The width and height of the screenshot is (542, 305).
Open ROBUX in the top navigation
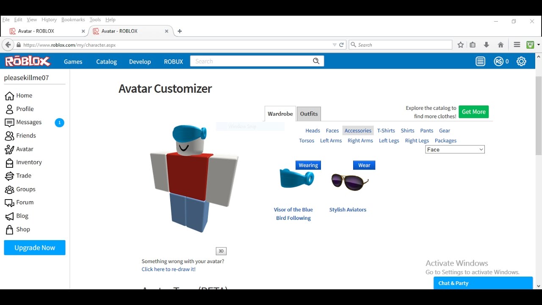(174, 61)
